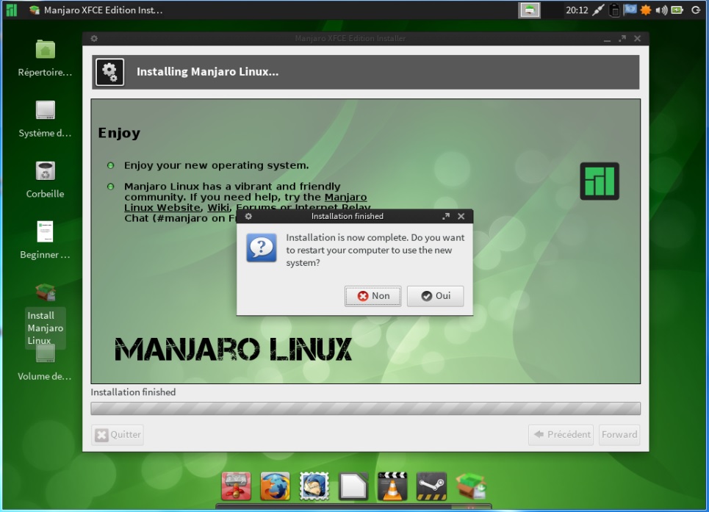Open the Manjaro Linux Website link

(245, 203)
